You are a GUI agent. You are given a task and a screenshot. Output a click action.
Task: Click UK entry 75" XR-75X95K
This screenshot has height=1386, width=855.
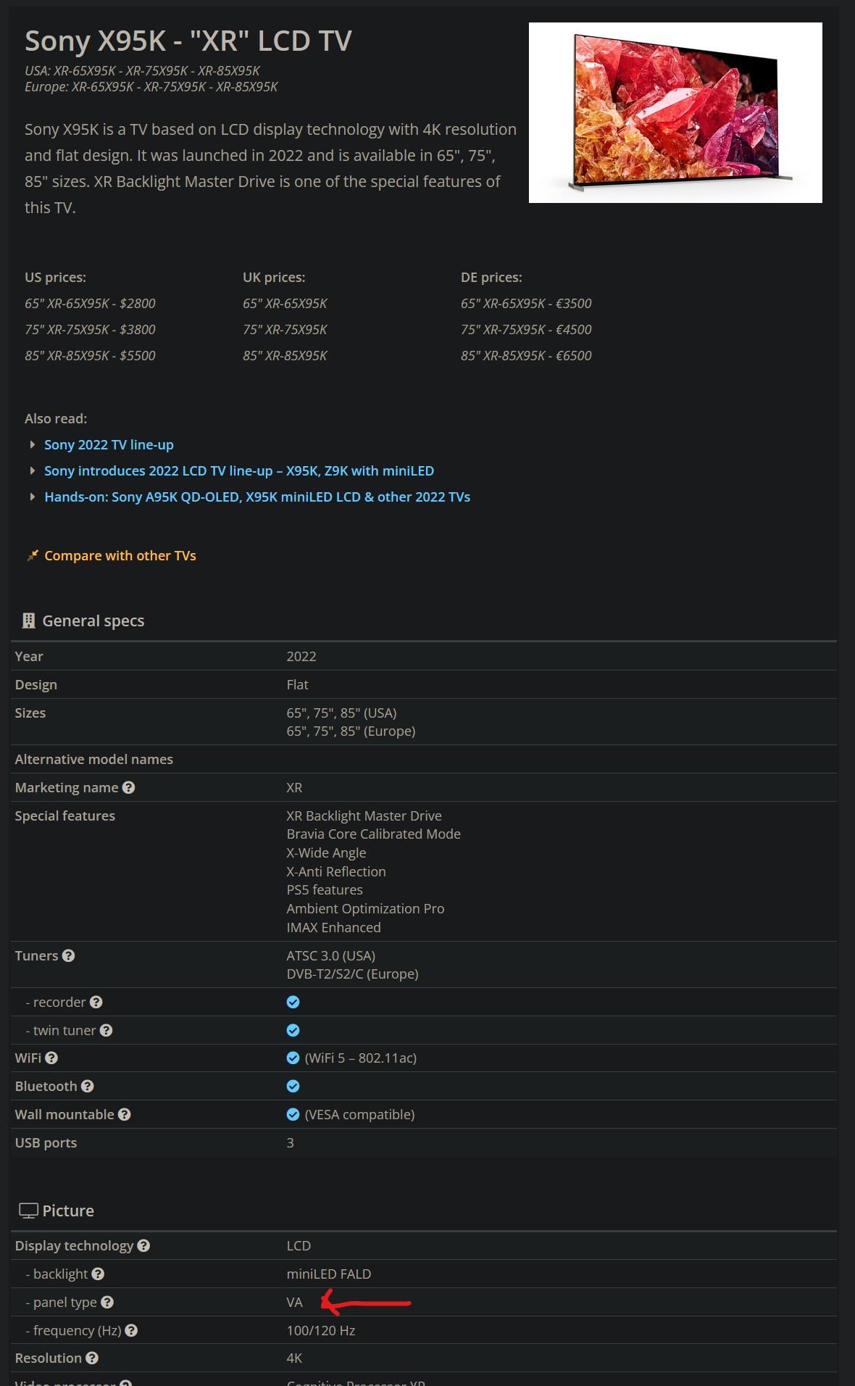(285, 329)
